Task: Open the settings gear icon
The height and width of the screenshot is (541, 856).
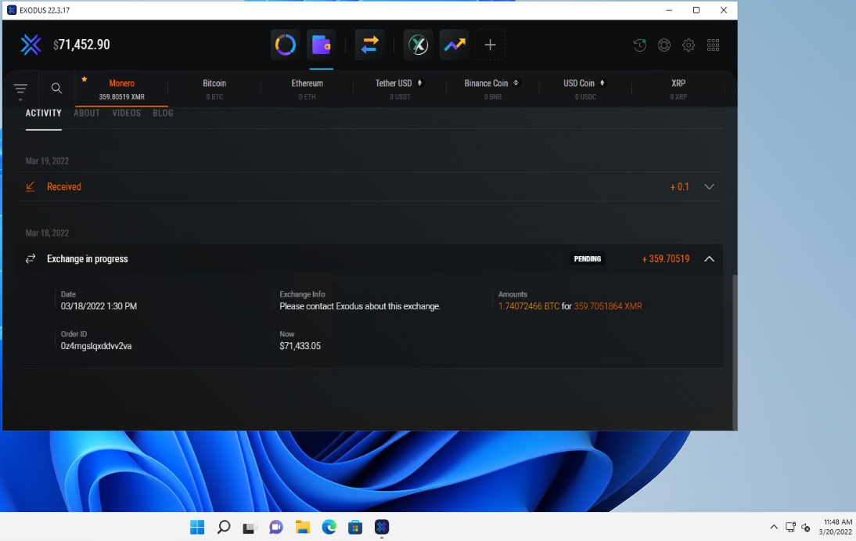Action: (x=689, y=45)
